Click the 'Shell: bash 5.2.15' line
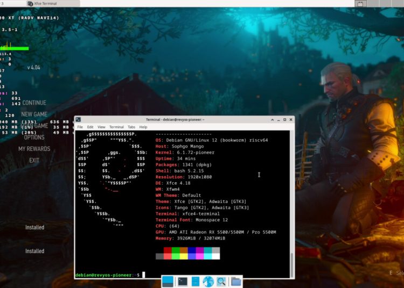Viewport: 404px width, 288px height. click(x=179, y=171)
